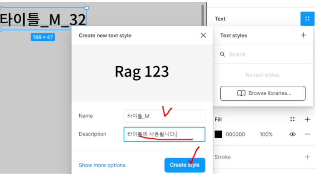The width and height of the screenshot is (321, 174).
Task: Add a new text style with plus icon
Action: (303, 35)
